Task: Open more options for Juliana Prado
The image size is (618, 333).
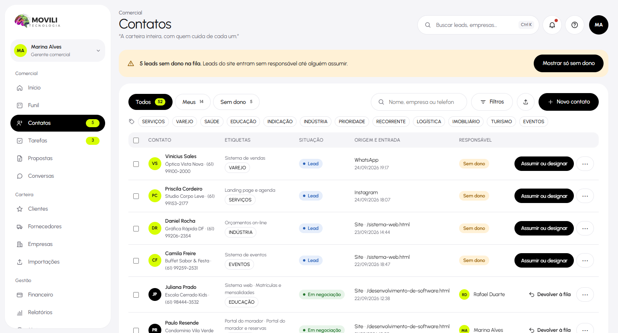Action: (x=585, y=294)
